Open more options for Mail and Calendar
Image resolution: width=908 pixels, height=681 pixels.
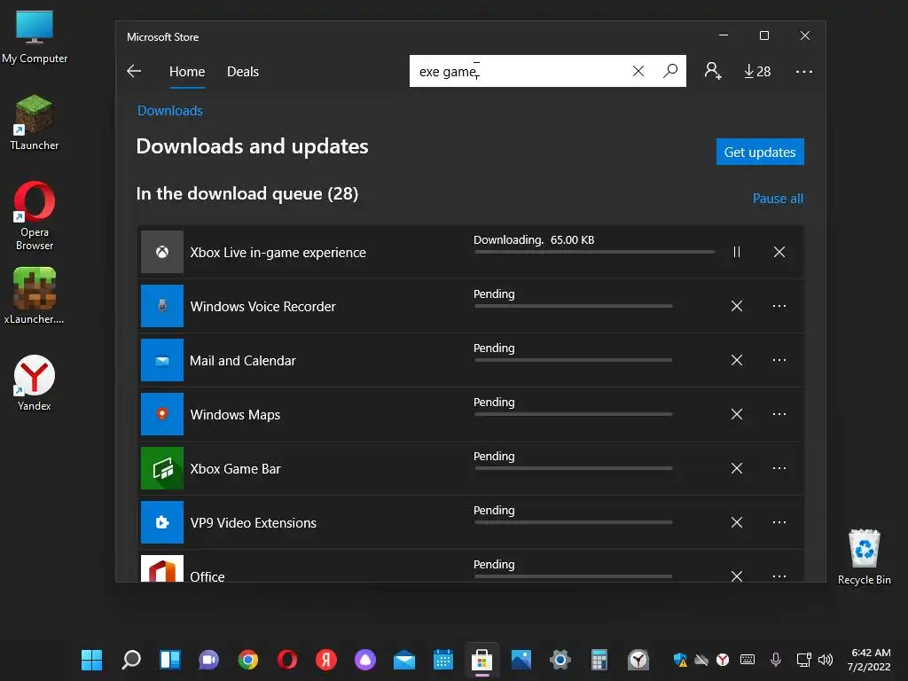coord(779,360)
